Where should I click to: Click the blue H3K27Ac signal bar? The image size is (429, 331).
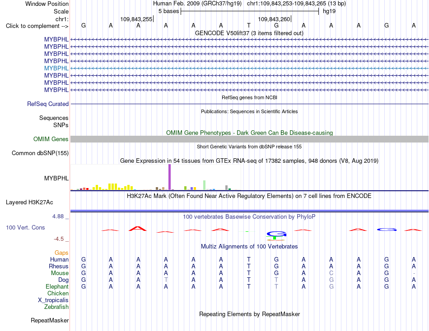(x=249, y=211)
